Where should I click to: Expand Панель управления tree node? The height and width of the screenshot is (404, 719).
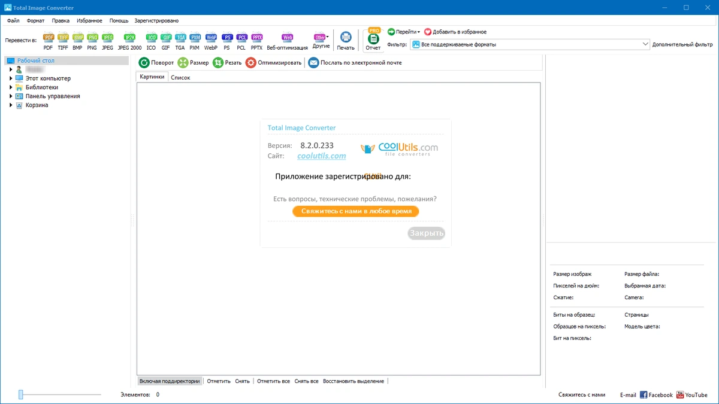(x=11, y=96)
